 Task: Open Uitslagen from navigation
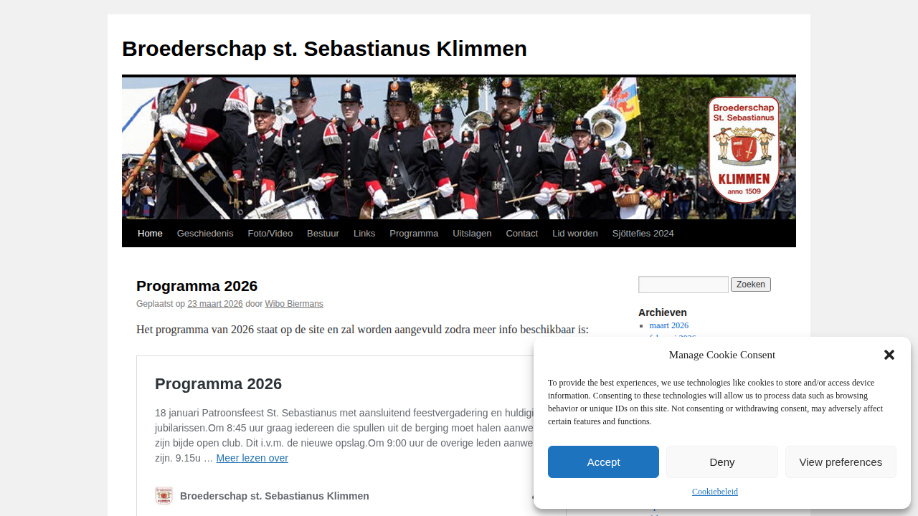(470, 233)
